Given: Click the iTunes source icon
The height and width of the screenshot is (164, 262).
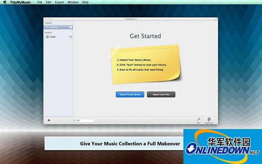Looking at the screenshot, I should pyautogui.click(x=48, y=37).
